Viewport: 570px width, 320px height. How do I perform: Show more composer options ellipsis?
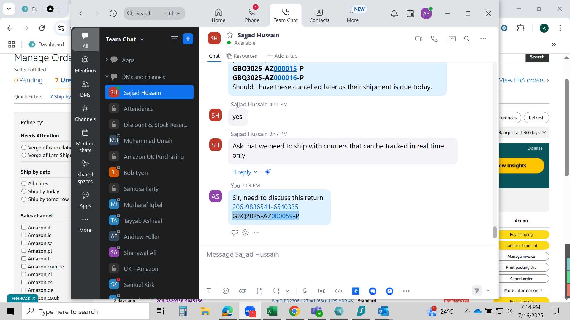pyautogui.click(x=406, y=291)
